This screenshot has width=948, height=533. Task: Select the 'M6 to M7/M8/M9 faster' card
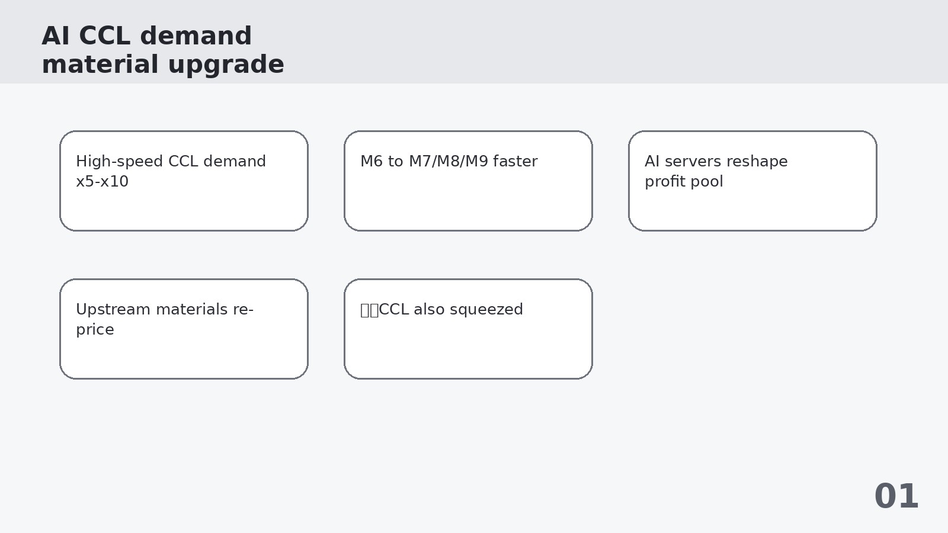click(x=468, y=181)
